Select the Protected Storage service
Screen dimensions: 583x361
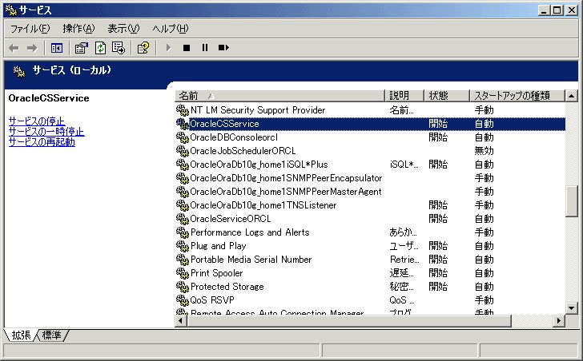227,287
